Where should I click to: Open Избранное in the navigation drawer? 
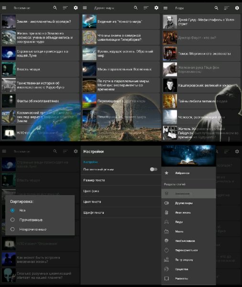(x=188, y=173)
